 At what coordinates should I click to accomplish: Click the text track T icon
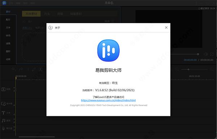(3, 113)
